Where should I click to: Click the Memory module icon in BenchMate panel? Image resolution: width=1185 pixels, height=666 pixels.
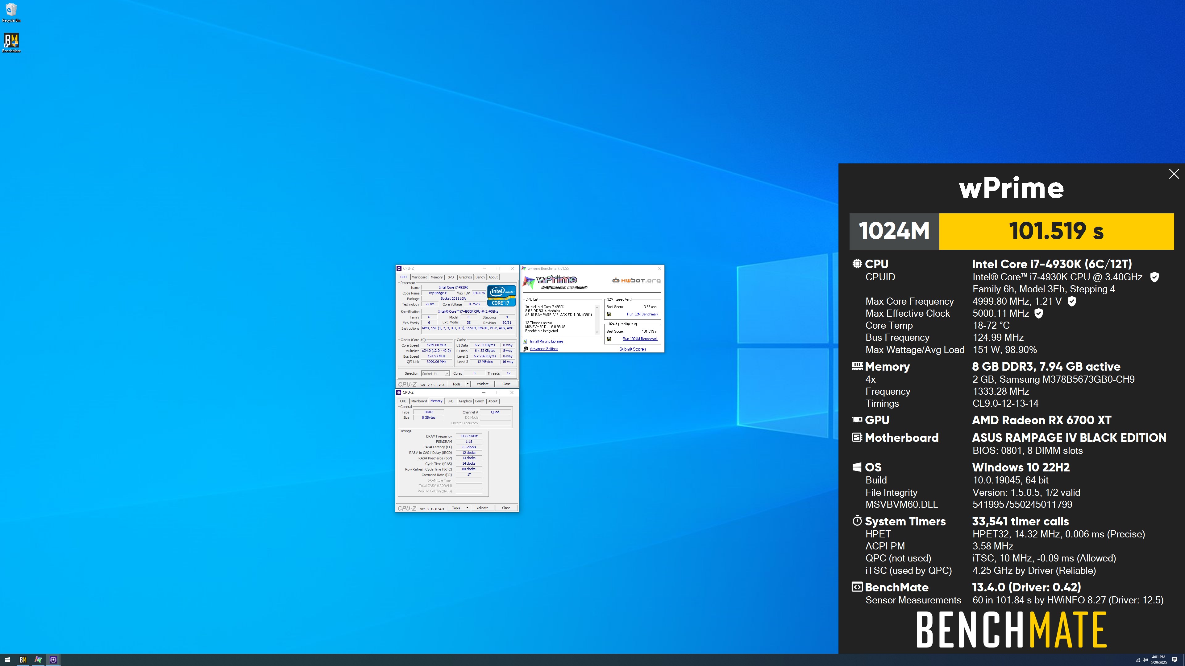point(857,366)
